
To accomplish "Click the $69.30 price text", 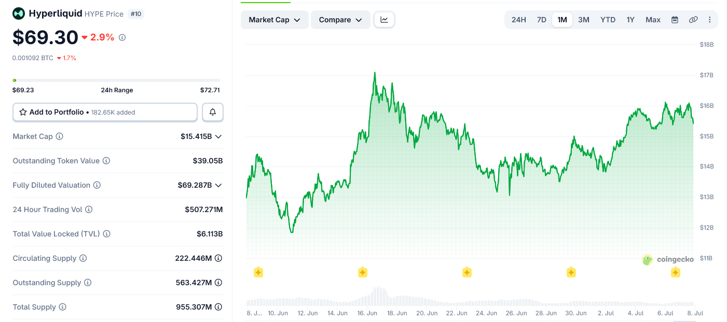I will pos(45,37).
